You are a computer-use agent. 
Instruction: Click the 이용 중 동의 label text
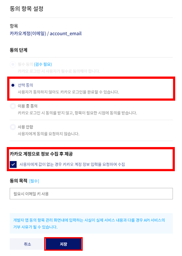click(28, 106)
